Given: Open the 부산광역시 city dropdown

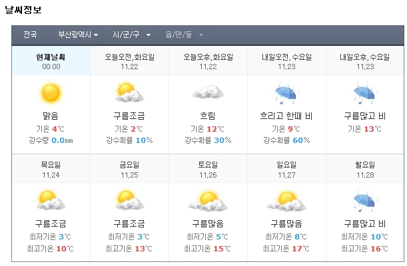Looking at the screenshot, I should coord(78,35).
